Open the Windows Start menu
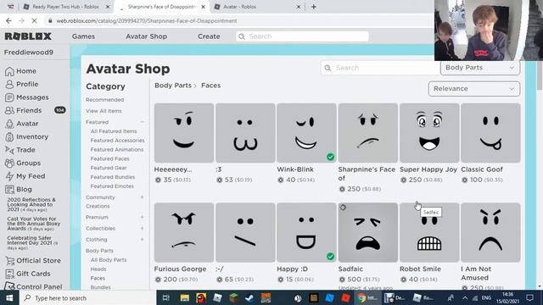The image size is (543, 305). coord(9,297)
